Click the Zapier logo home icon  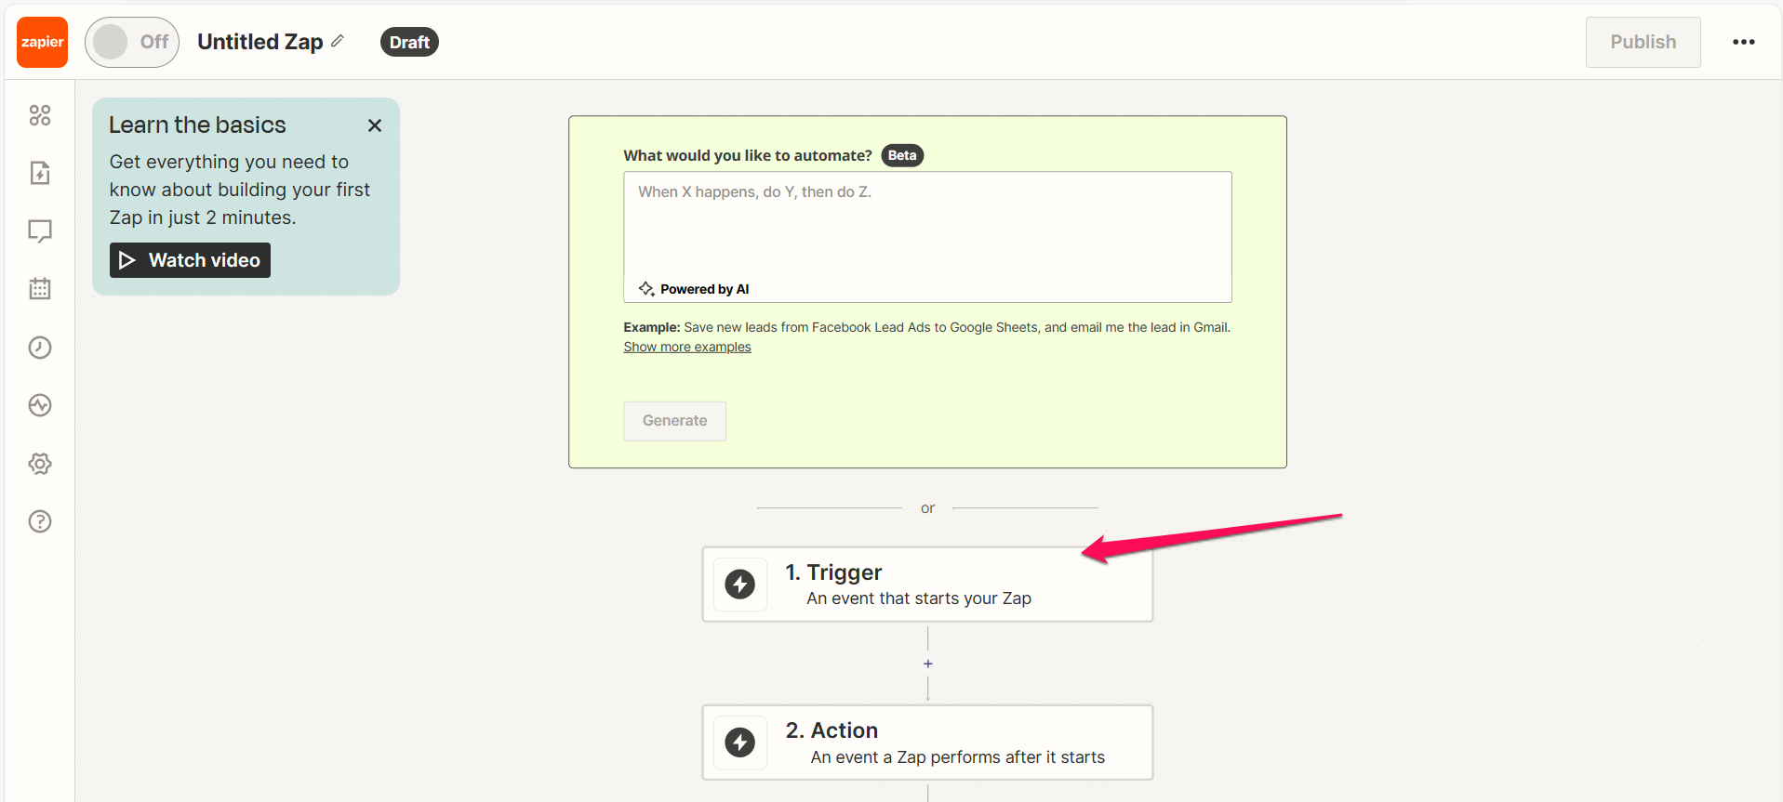(x=42, y=42)
